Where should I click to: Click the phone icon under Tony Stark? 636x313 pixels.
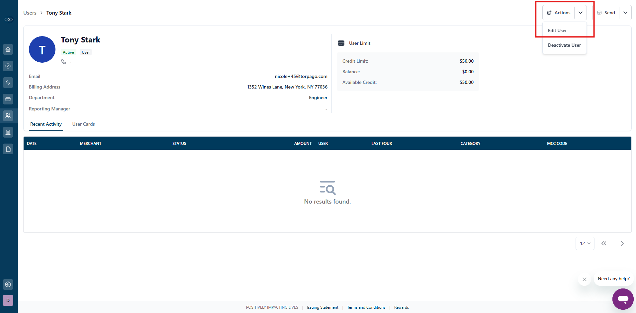coord(64,62)
